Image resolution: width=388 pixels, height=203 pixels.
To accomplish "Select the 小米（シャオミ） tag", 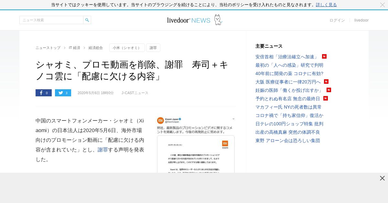I will tap(127, 48).
